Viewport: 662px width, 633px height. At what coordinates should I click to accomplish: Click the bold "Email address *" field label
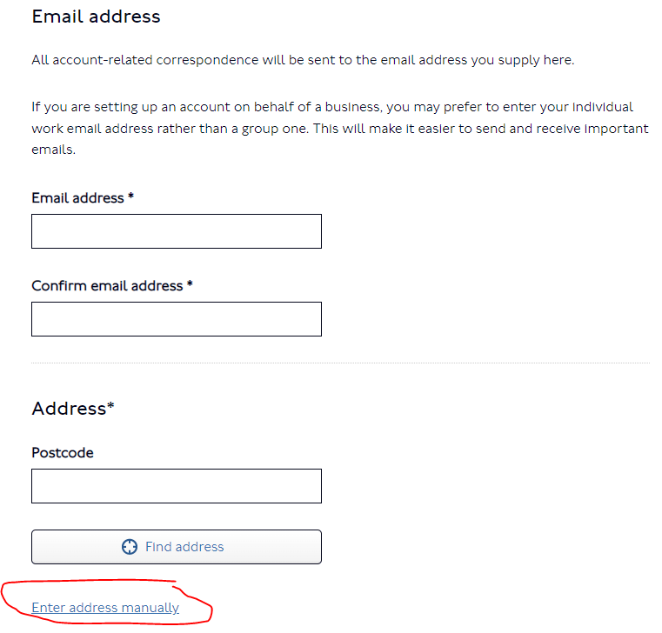point(78,198)
